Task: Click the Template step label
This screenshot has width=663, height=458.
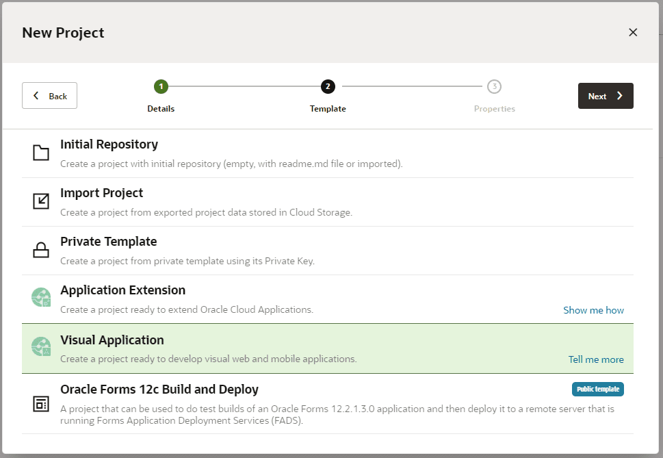Action: click(328, 109)
